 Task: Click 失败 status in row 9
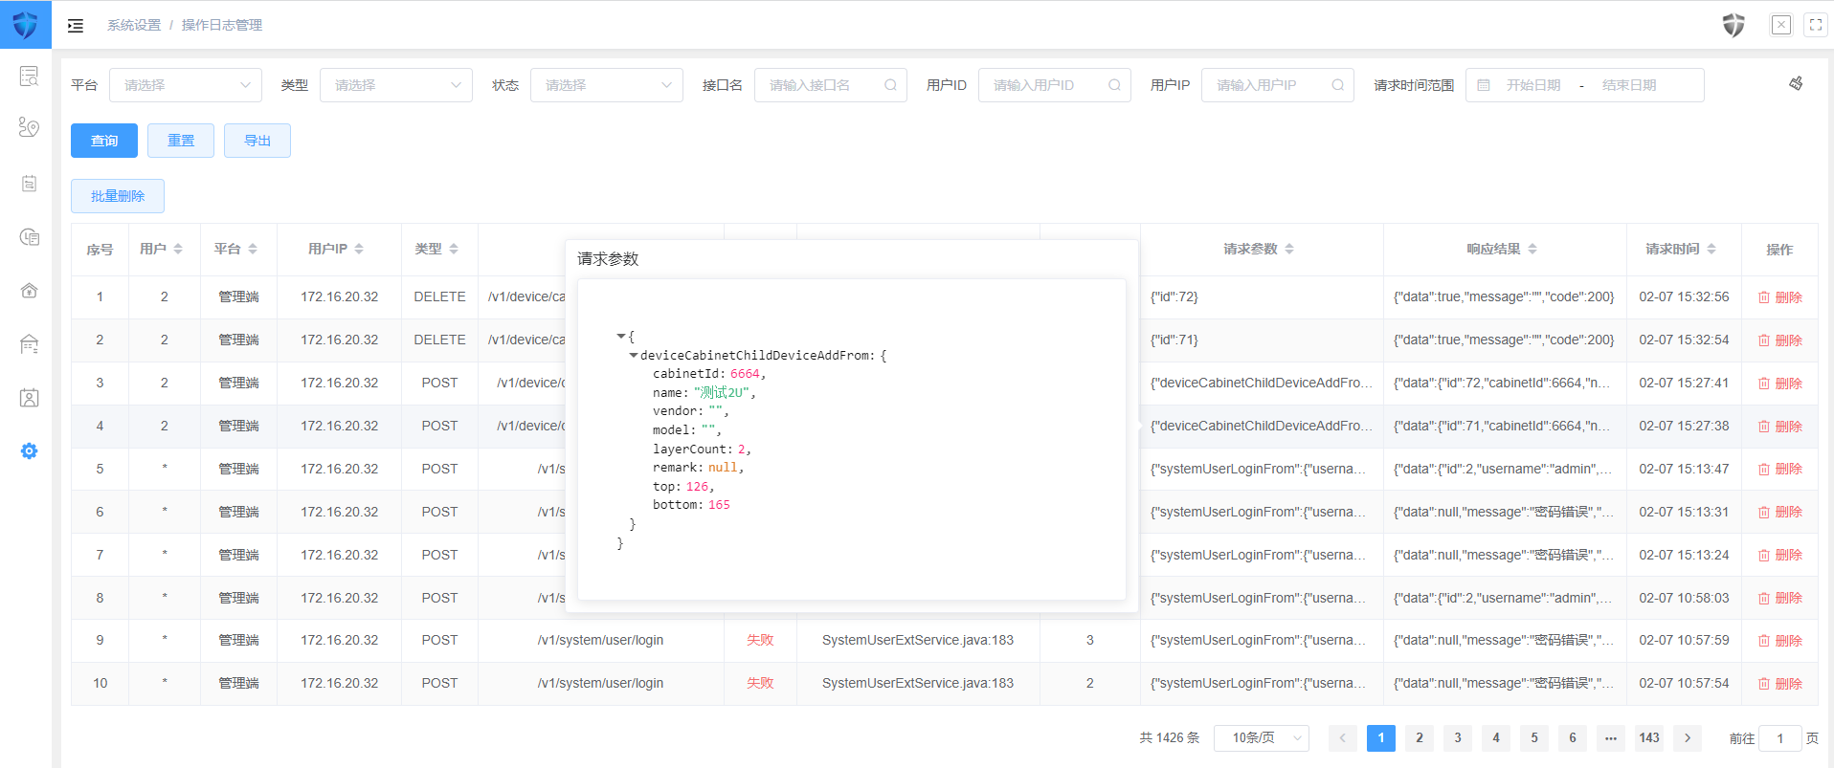[760, 640]
